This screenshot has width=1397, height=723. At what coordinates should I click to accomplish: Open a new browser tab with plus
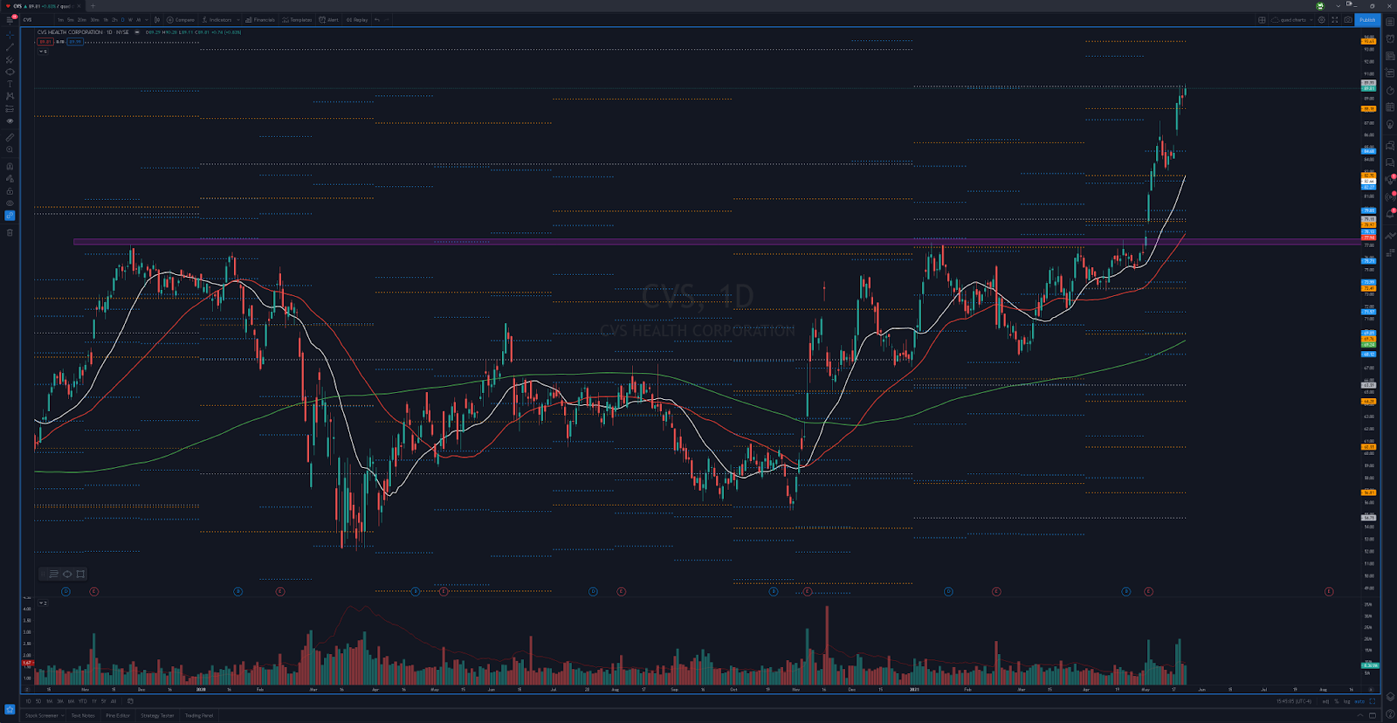tap(93, 6)
